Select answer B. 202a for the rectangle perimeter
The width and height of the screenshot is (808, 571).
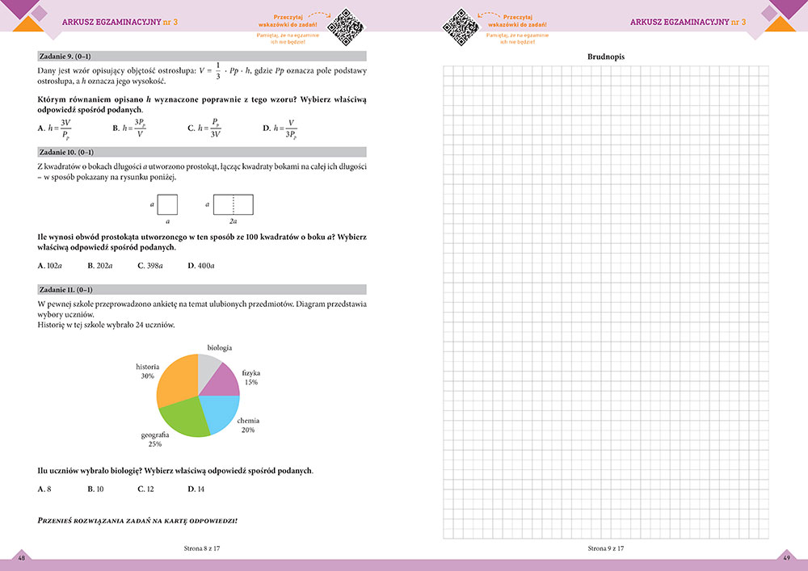pyautogui.click(x=99, y=265)
